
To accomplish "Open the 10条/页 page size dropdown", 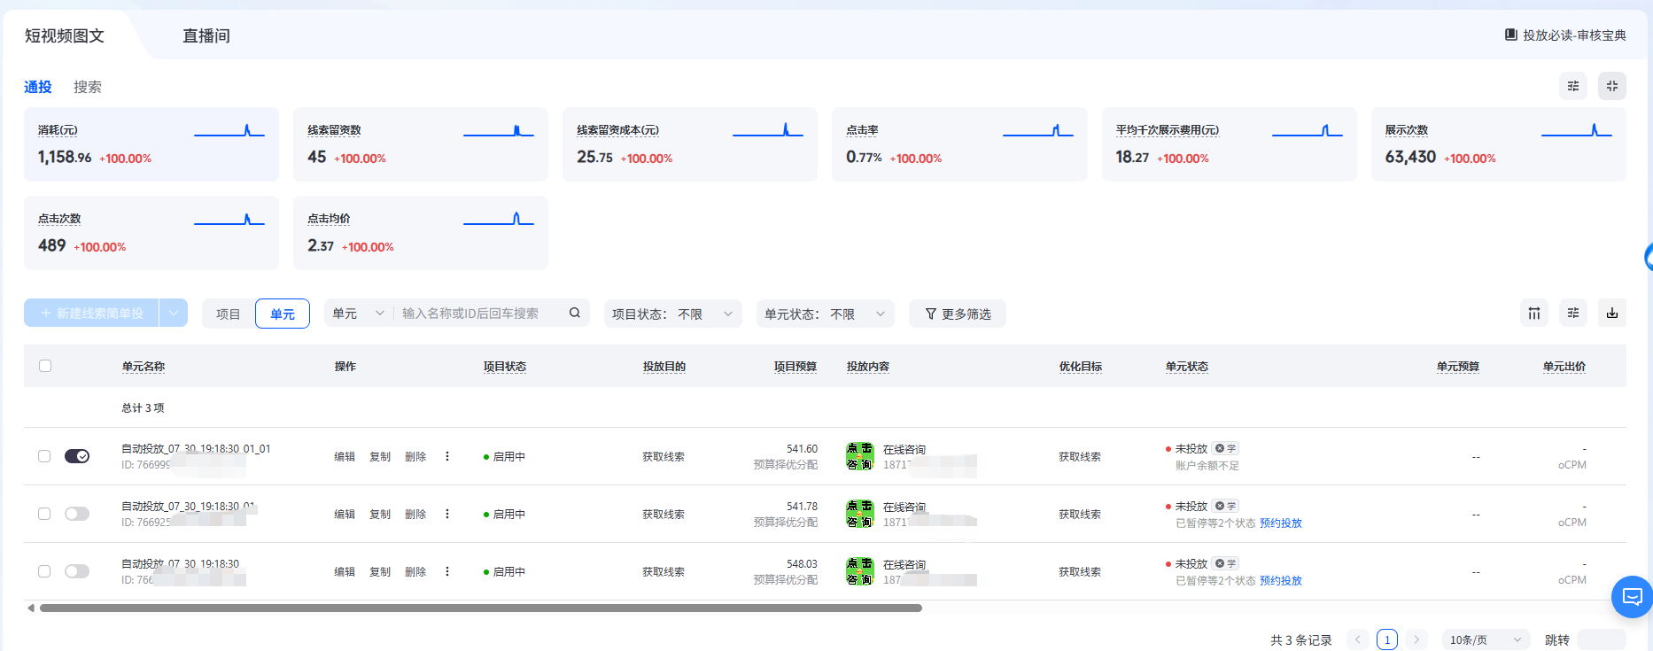I will [x=1486, y=639].
